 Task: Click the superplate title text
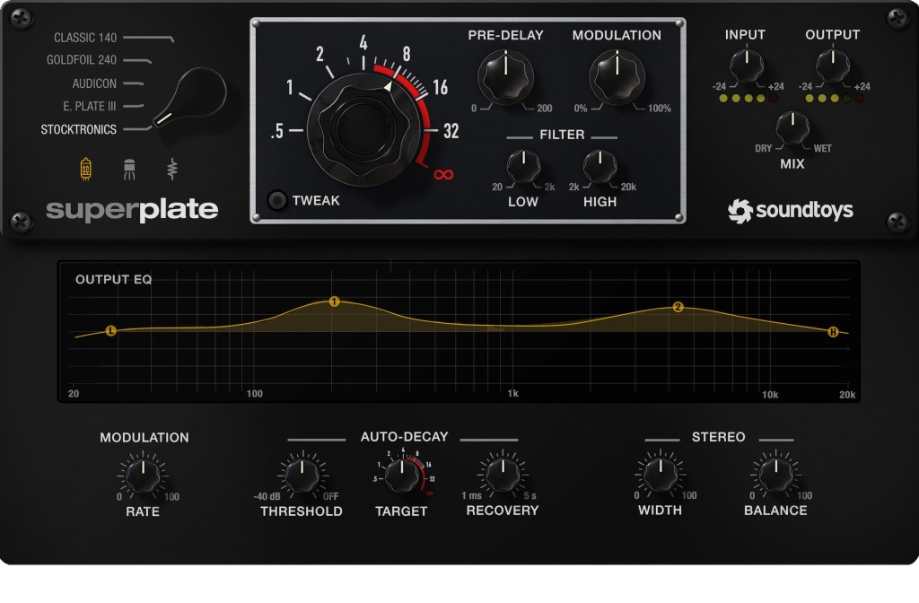[132, 211]
